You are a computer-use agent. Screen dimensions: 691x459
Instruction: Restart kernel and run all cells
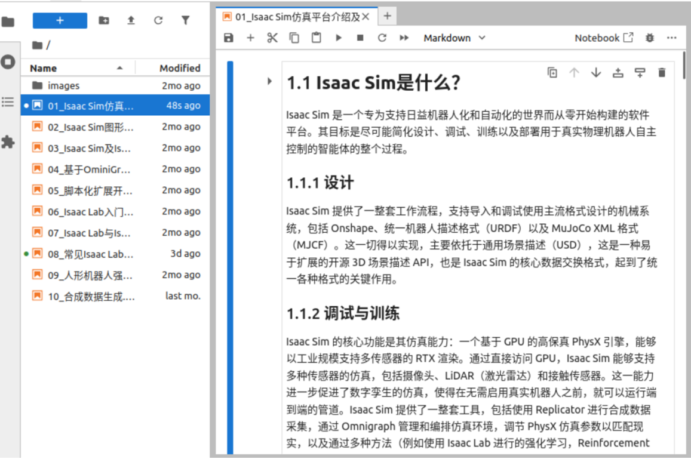pos(404,38)
